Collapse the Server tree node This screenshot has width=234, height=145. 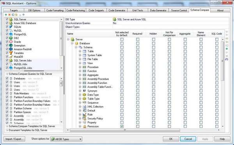pyautogui.click(x=68, y=39)
